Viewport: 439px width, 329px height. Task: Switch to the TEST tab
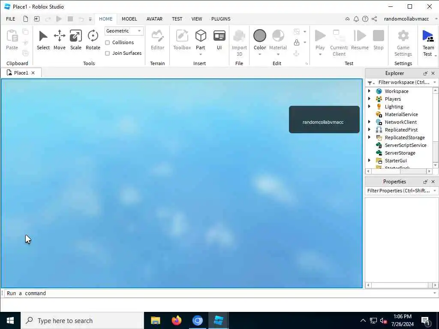click(x=177, y=19)
